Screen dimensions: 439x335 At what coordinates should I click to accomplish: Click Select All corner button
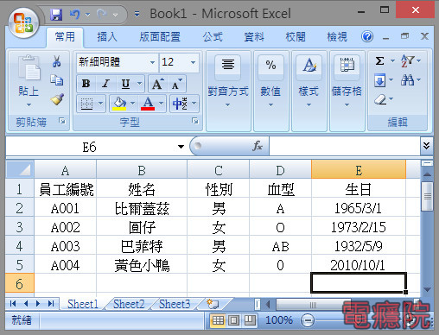click(20, 169)
